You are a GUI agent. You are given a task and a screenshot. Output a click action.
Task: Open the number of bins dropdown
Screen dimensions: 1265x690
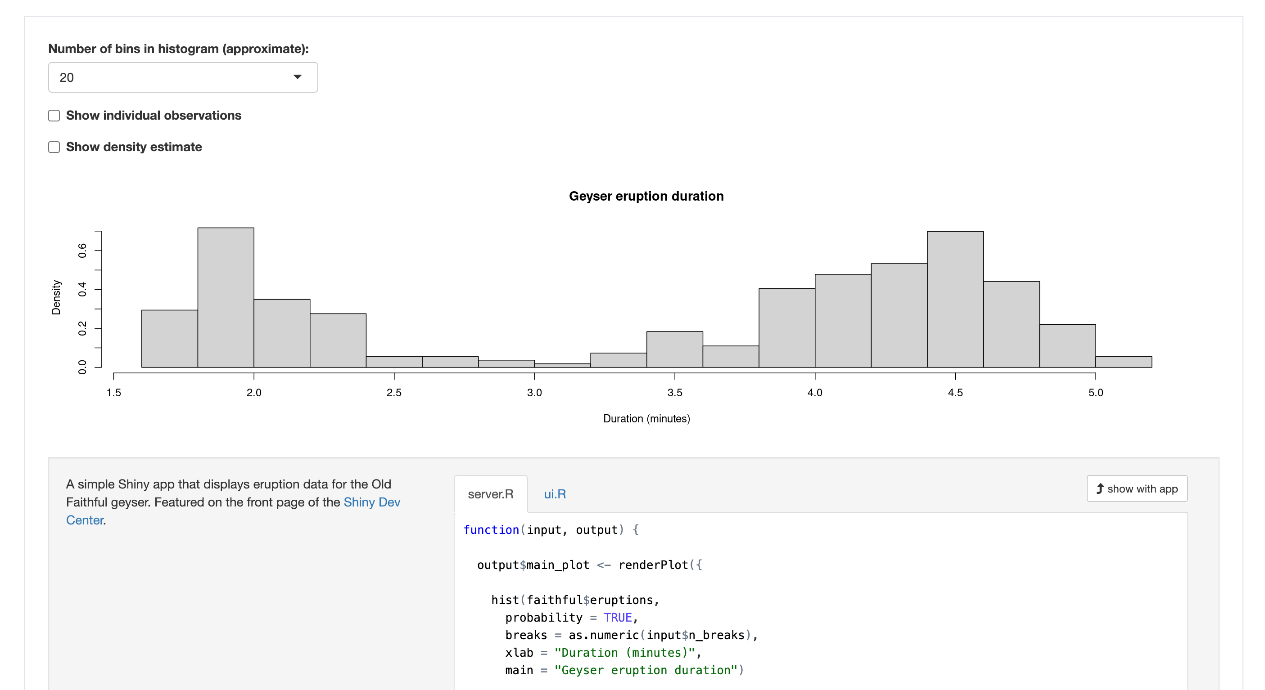[x=183, y=77]
